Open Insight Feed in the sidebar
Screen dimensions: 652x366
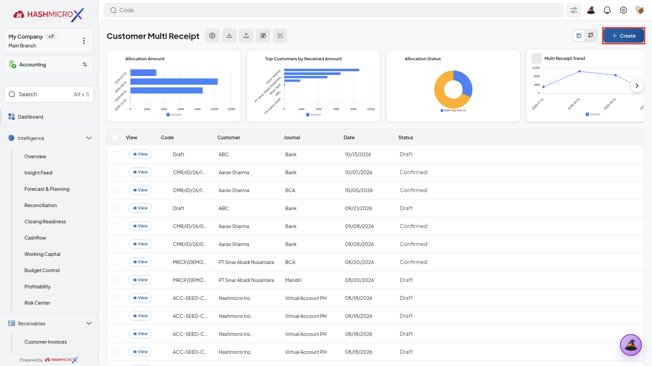(38, 173)
